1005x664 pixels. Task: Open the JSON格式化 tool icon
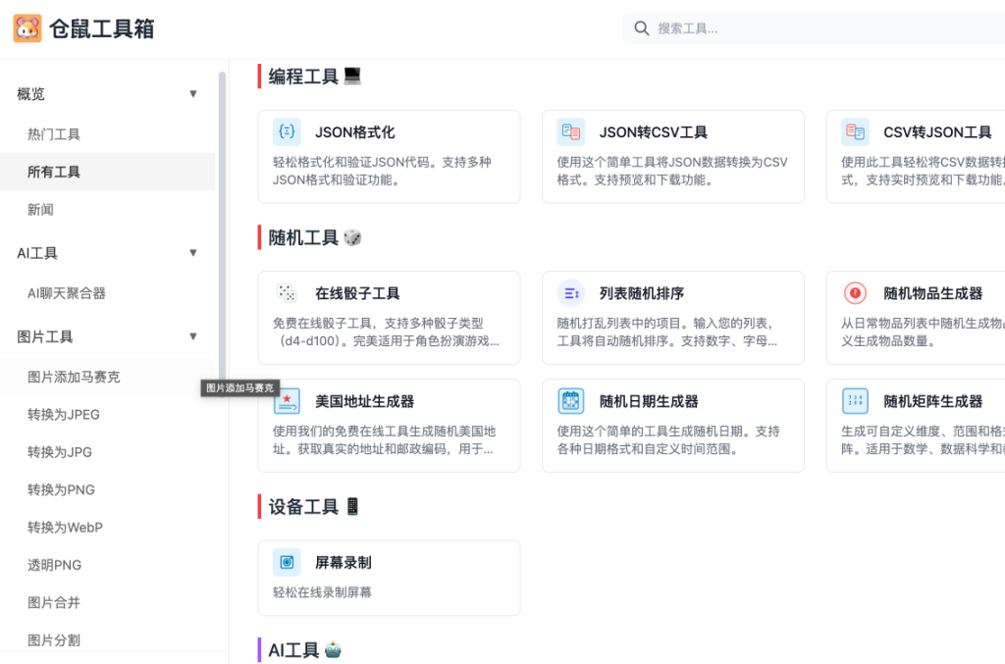[x=287, y=130]
